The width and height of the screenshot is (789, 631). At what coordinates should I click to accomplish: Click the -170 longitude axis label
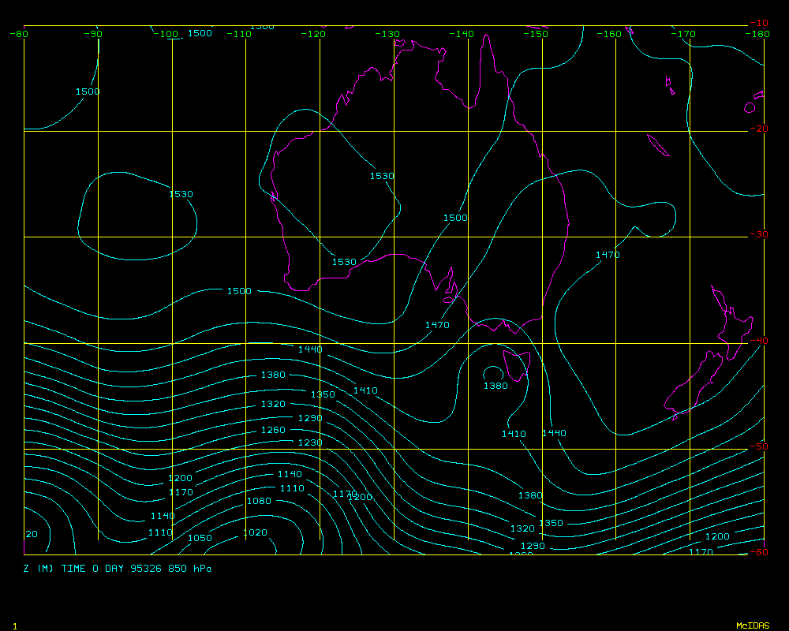(683, 34)
